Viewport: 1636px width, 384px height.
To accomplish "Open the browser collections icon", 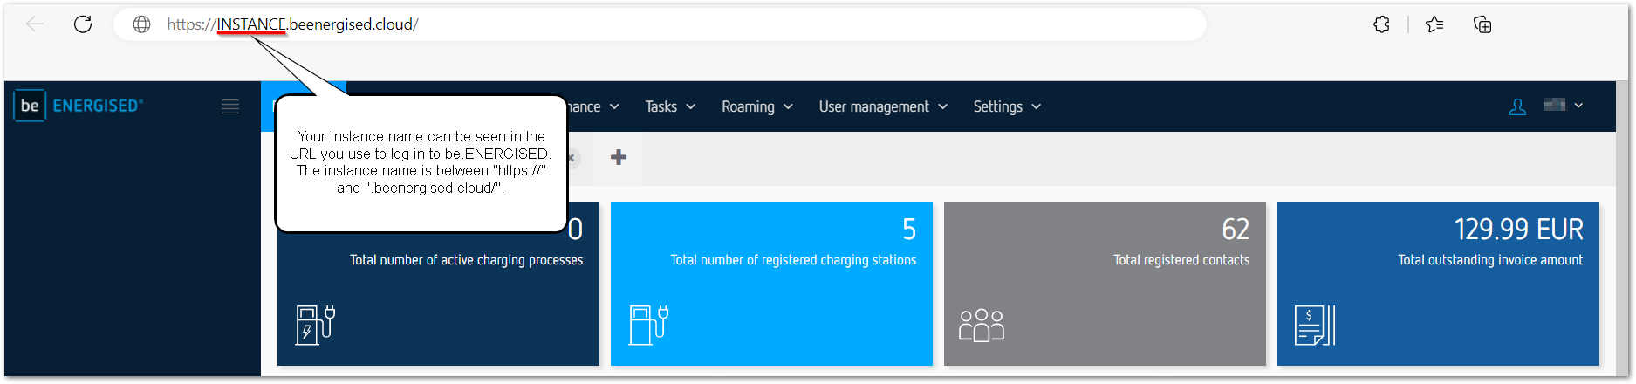I will coord(1482,24).
